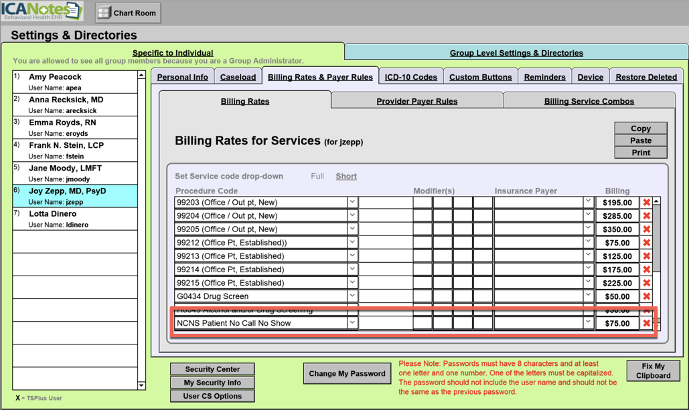Click the ICANotes logo
Screen dimensions: 689x410
point(42,11)
